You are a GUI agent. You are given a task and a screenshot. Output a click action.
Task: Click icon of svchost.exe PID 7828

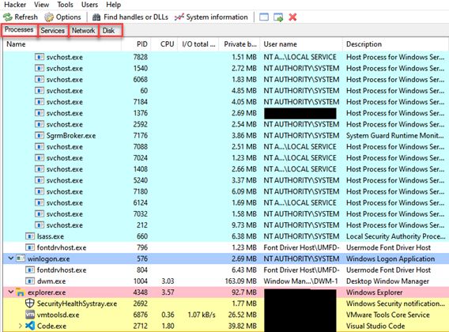40,57
